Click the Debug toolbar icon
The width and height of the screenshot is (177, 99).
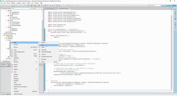click(28, 5)
